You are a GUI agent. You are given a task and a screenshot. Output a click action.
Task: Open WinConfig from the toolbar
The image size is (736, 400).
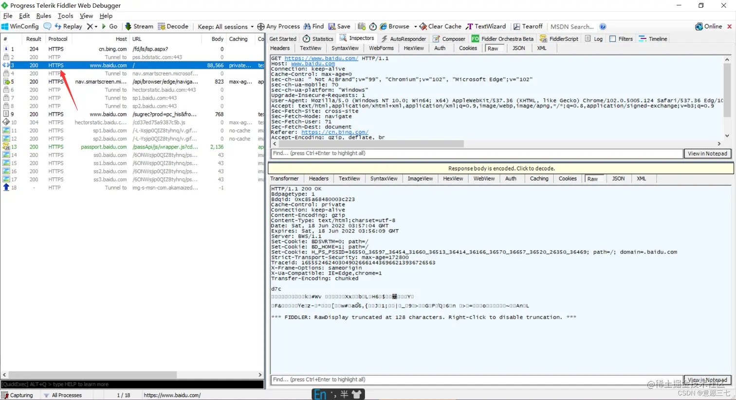(x=20, y=26)
